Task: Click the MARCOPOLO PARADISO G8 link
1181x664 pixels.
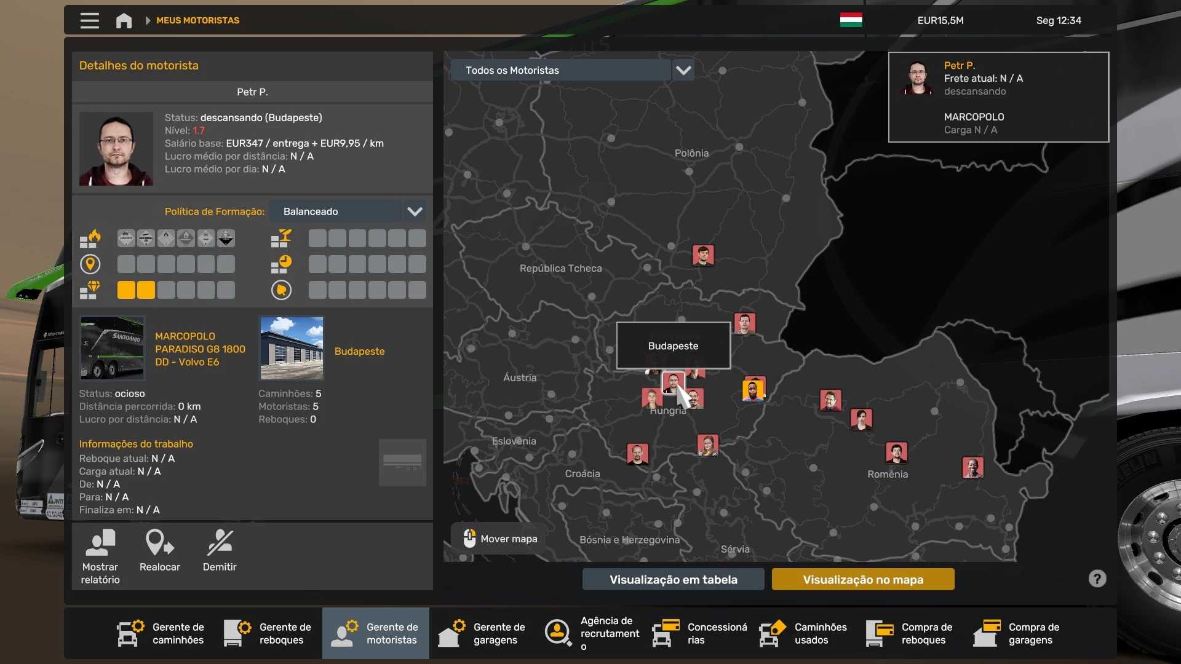Action: point(199,349)
